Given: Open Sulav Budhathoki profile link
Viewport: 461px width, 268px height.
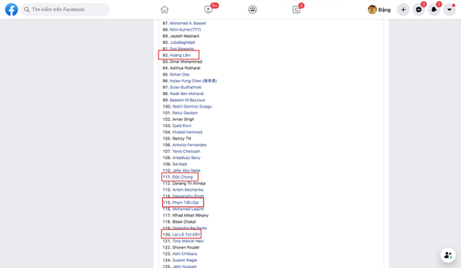Looking at the screenshot, I should click(186, 87).
